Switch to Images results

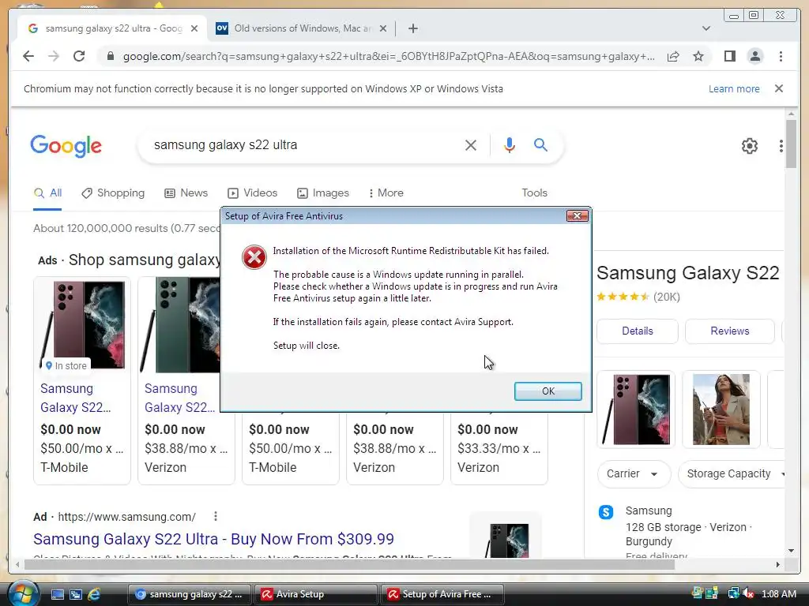pos(323,193)
